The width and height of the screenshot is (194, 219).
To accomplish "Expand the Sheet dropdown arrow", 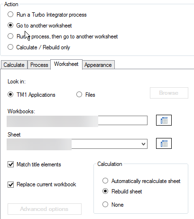I will tap(143, 144).
